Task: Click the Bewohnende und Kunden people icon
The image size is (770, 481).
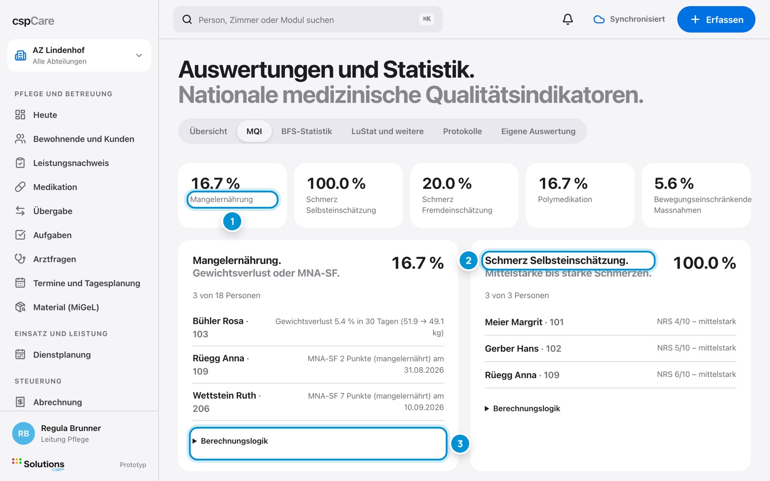Action: [x=20, y=139]
